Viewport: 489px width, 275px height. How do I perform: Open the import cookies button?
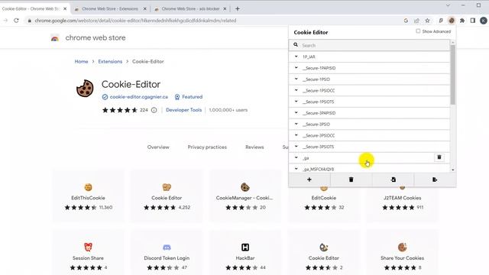(393, 180)
